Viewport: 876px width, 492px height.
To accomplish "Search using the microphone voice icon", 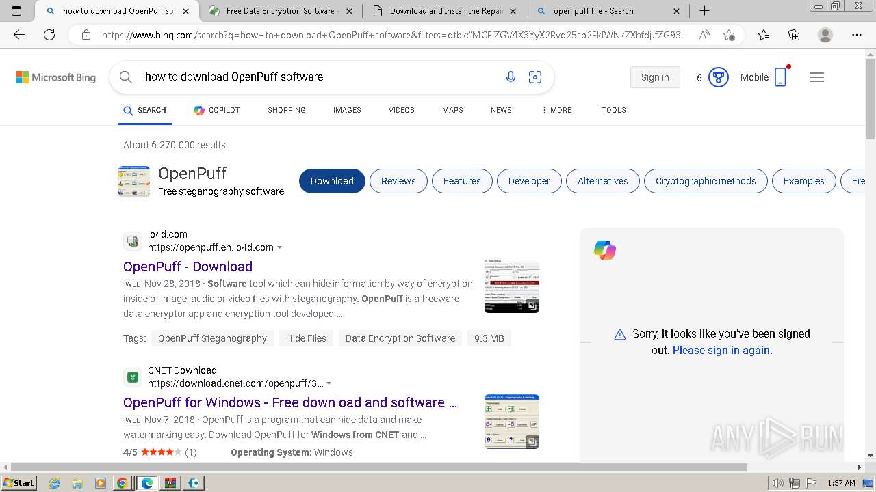I will point(511,77).
